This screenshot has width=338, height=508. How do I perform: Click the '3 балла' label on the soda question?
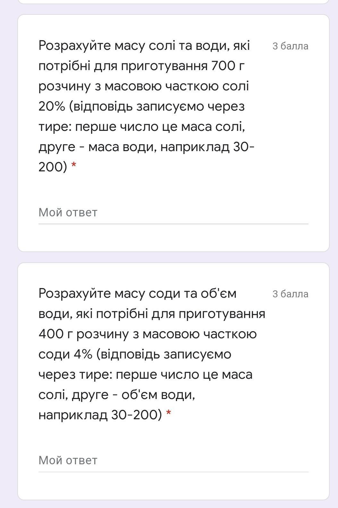(290, 294)
